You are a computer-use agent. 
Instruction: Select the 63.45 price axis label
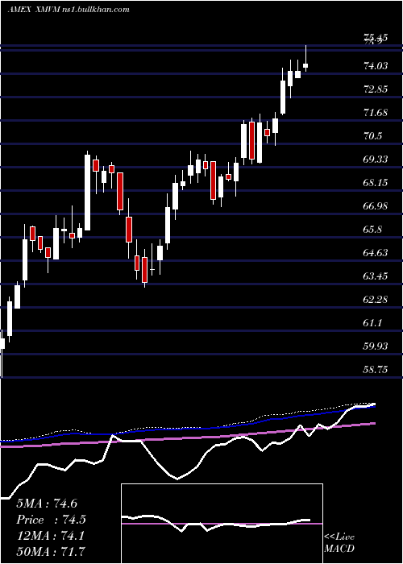click(376, 276)
